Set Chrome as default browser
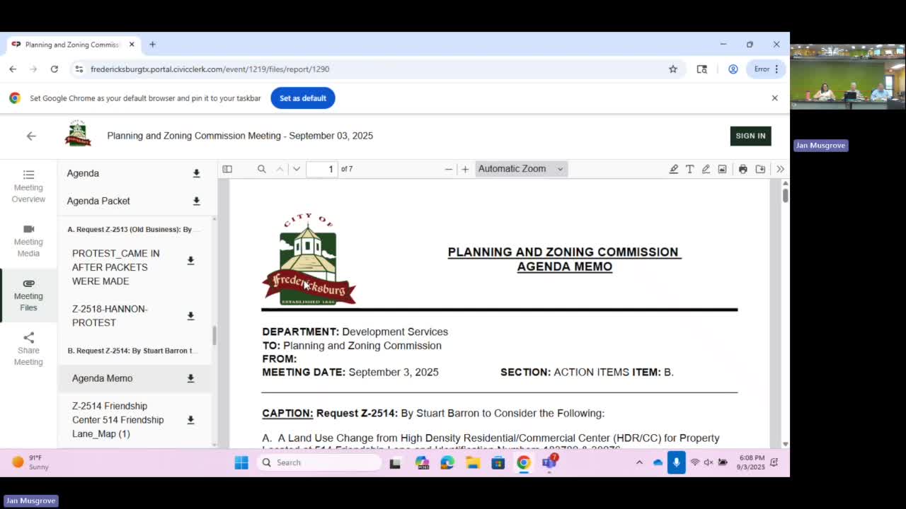Screen dimensions: 906x509 click(x=303, y=98)
